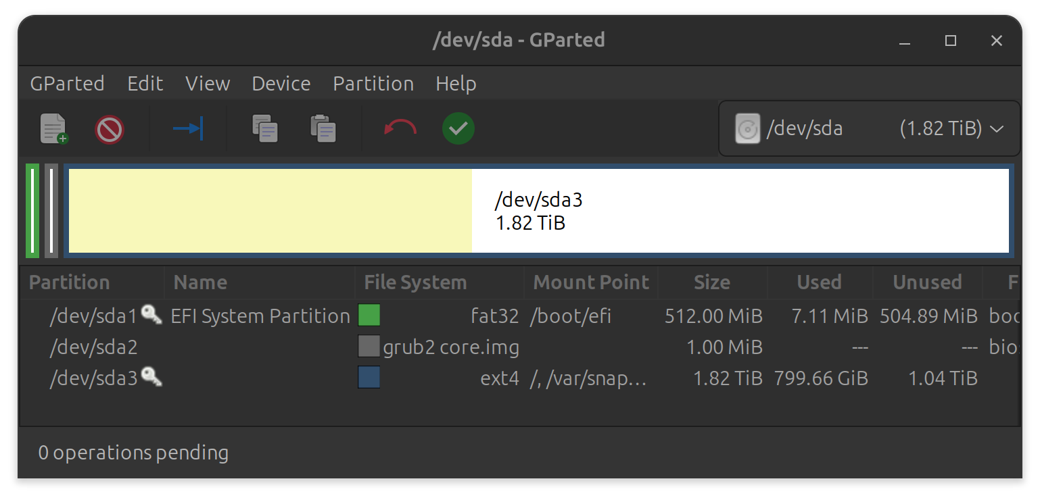Screen dimensions: 1040x500
Task: Click the ext4 file system text
Action: tap(500, 378)
